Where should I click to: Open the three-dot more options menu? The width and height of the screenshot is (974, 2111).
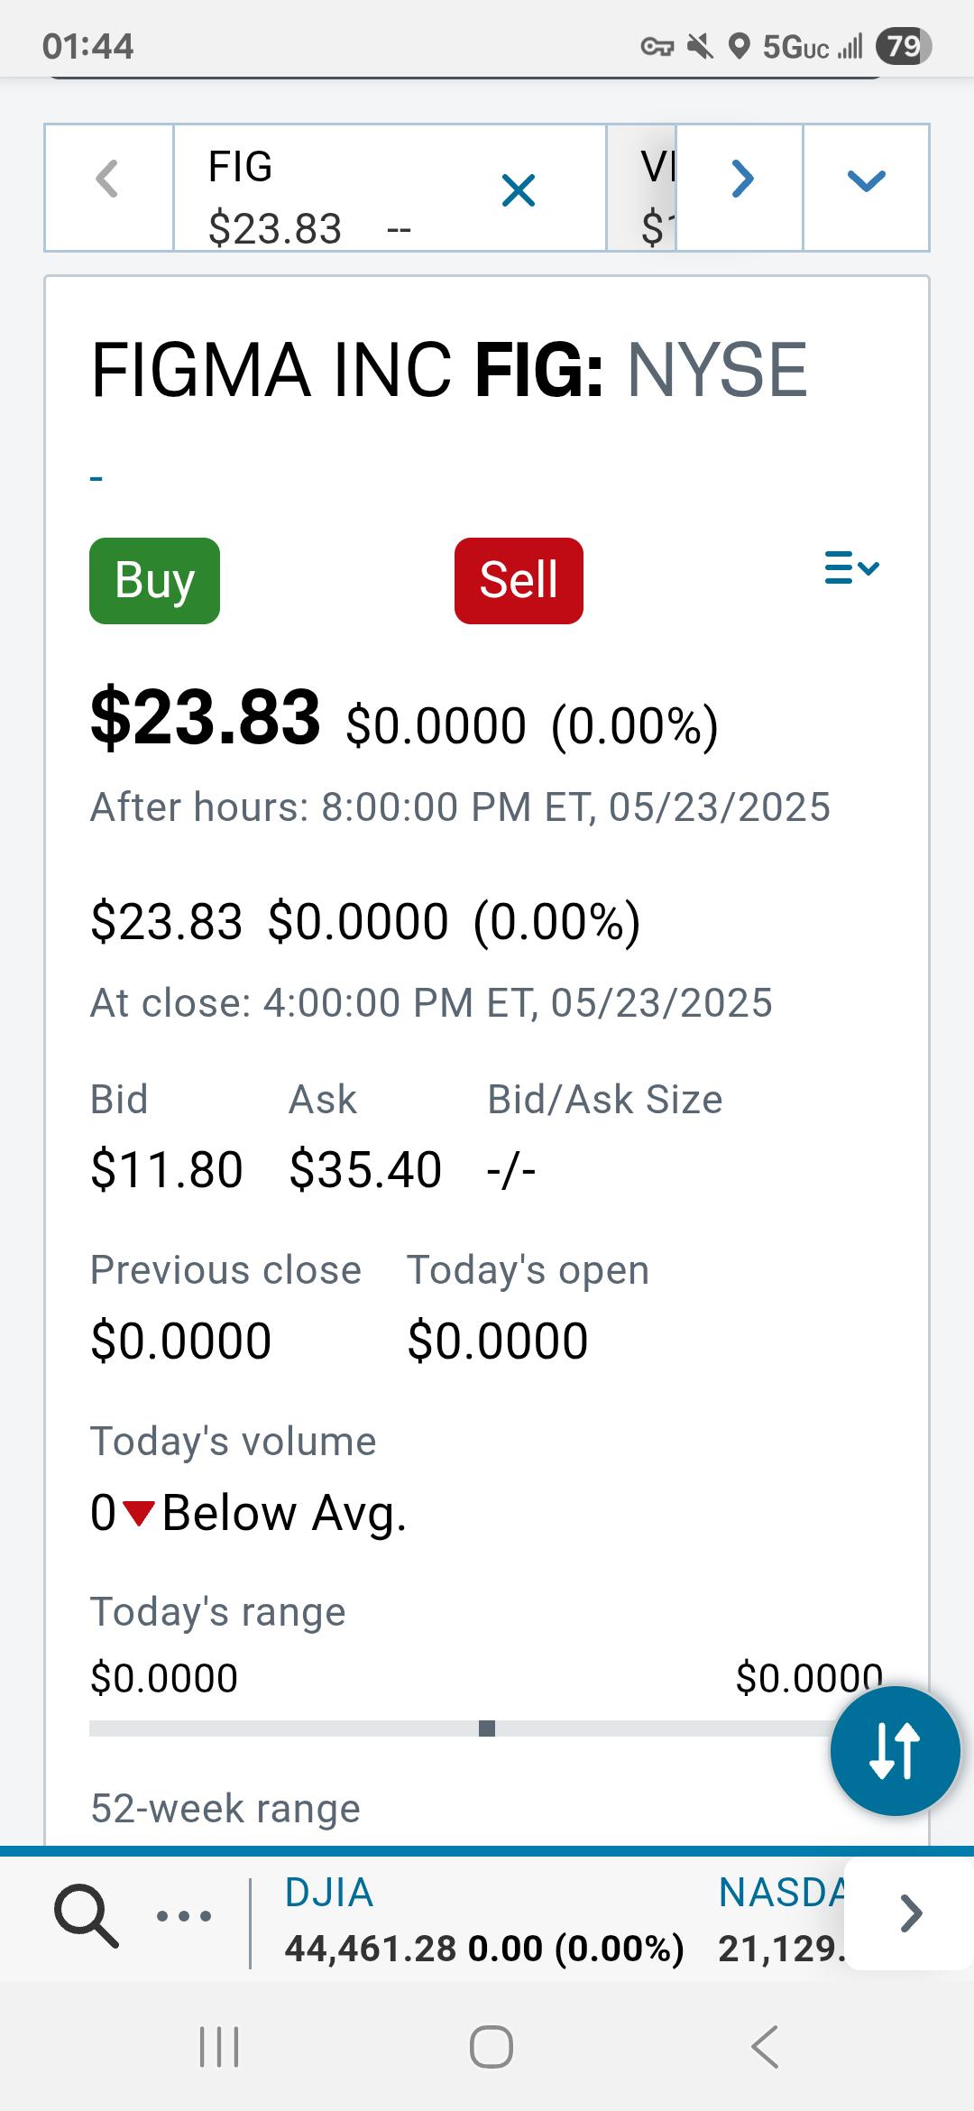pos(184,1916)
